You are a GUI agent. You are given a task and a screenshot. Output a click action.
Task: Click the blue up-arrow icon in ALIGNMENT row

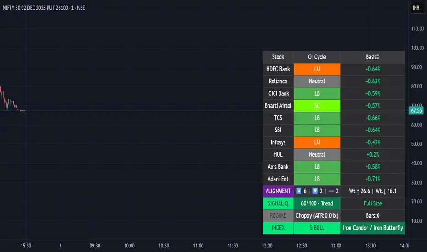click(x=299, y=191)
